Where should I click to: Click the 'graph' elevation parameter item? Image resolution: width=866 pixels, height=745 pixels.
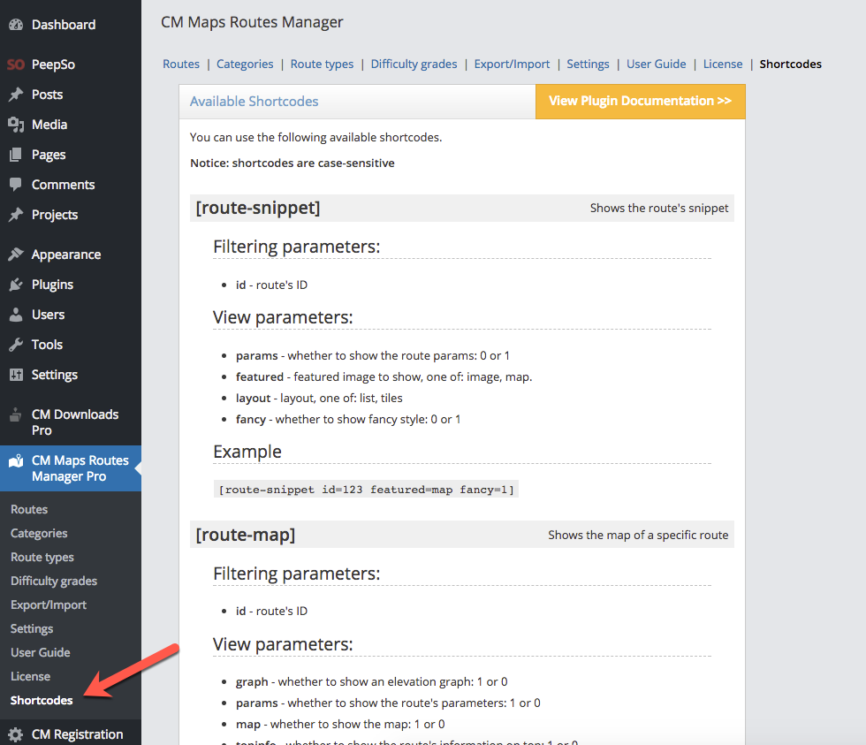372,682
